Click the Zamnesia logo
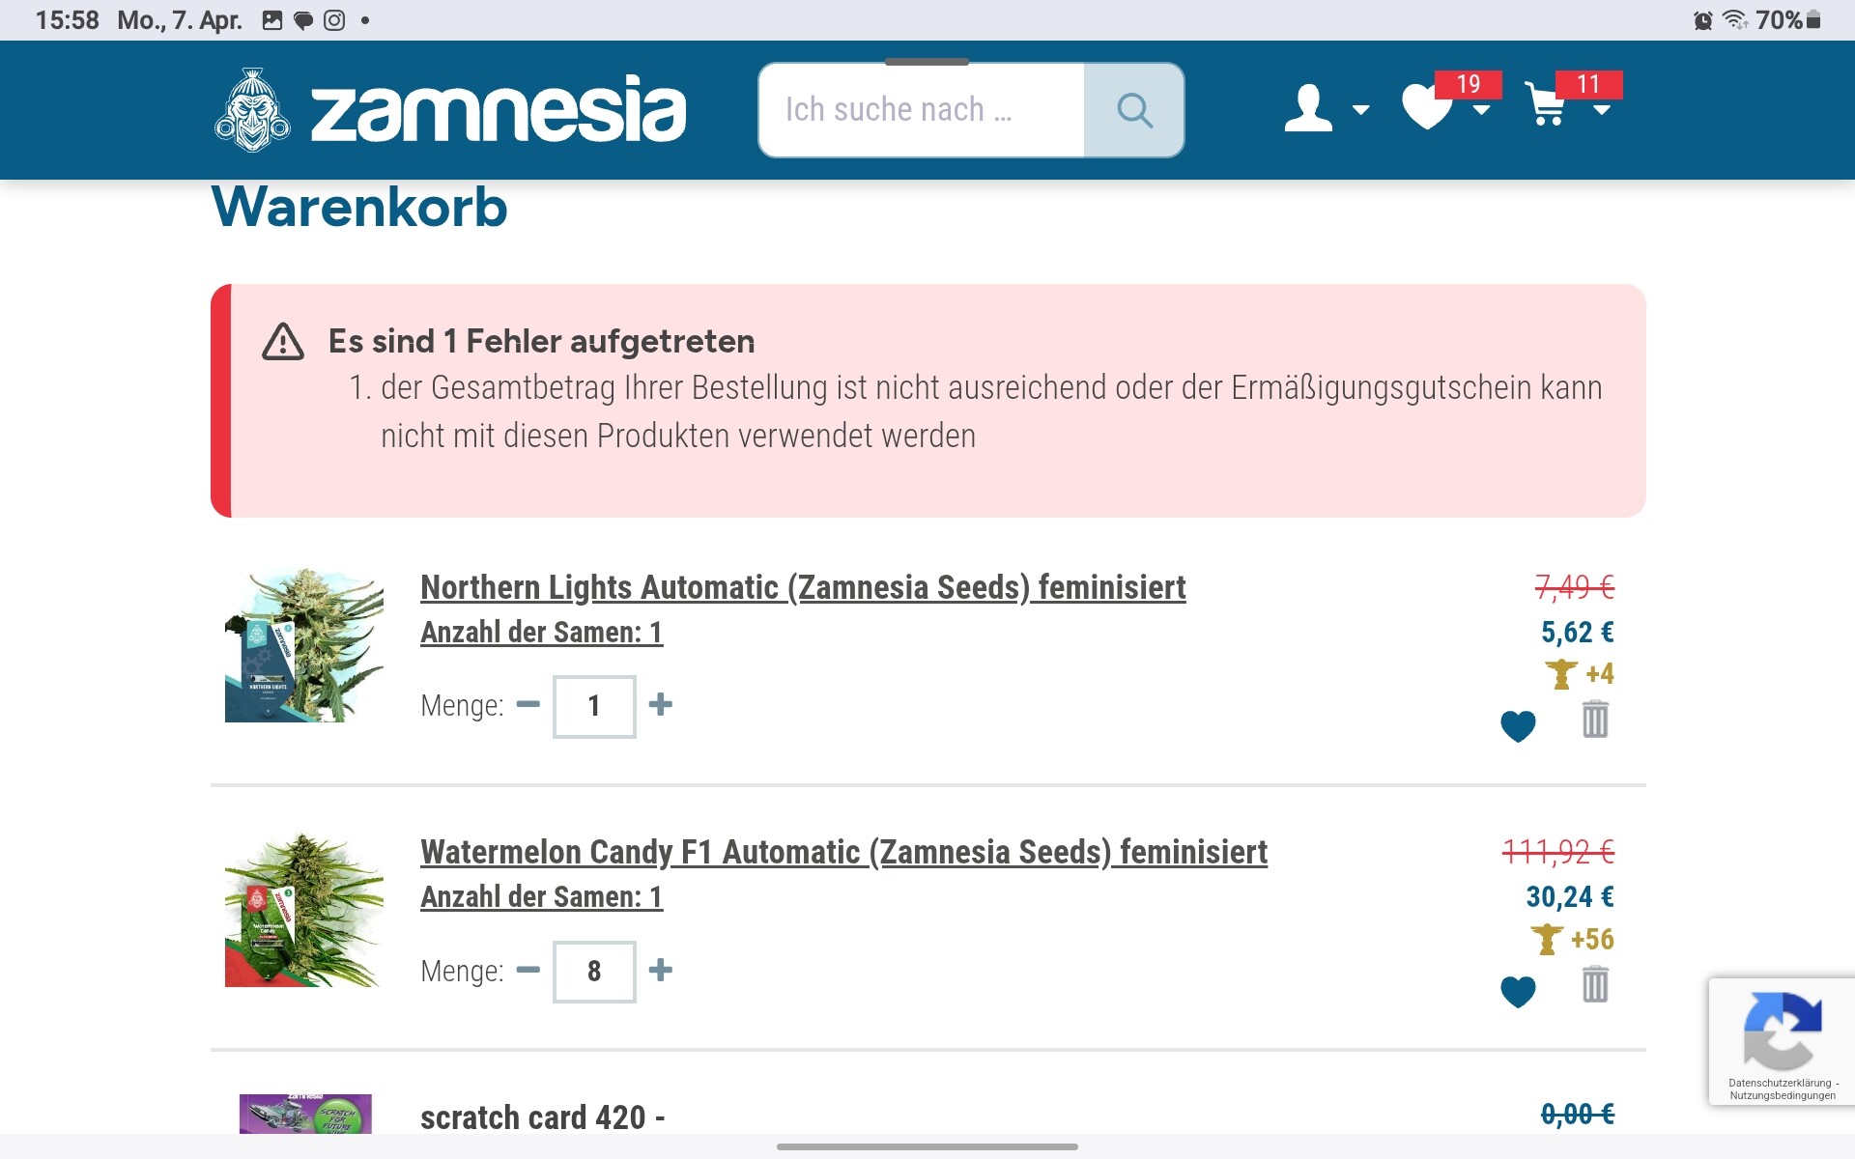Viewport: 1855px width, 1159px height. point(450,111)
